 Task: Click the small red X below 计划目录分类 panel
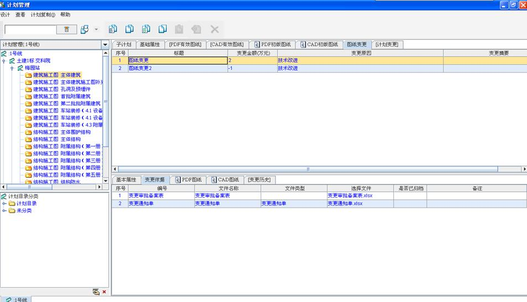pos(104,292)
